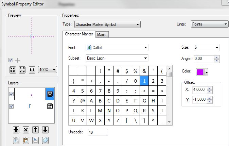The width and height of the screenshot is (229, 146).
Task: Open the Type dropdown showing Character Marker Symbol
Action: click(x=107, y=25)
